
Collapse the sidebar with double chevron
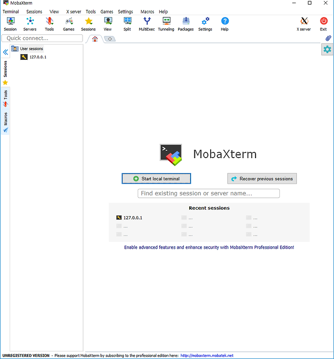pyautogui.click(x=6, y=52)
